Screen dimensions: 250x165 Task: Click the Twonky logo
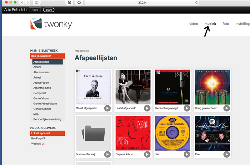[x=52, y=24]
